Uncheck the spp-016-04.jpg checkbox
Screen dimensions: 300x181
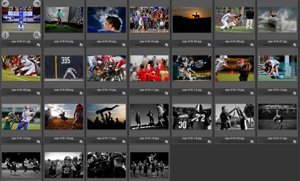coord(166,45)
